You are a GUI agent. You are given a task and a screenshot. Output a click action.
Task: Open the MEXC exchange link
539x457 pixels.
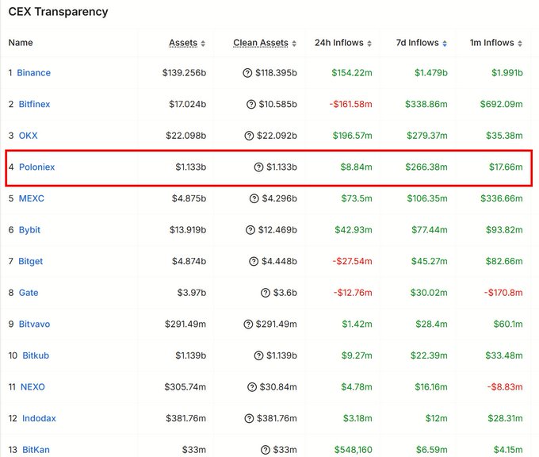(x=31, y=198)
